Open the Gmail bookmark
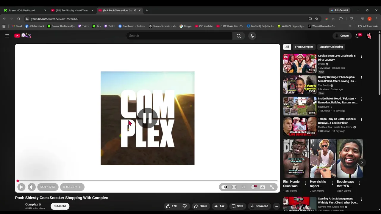Viewport: 381px width, 214px height. tap(17, 26)
